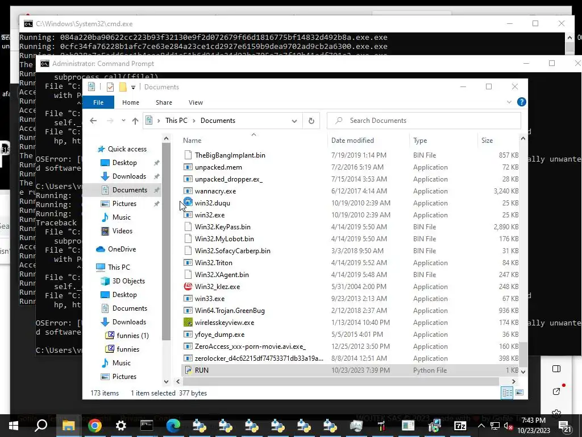The width and height of the screenshot is (582, 437).
Task: Open the Windows Start menu
Action: click(x=14, y=426)
